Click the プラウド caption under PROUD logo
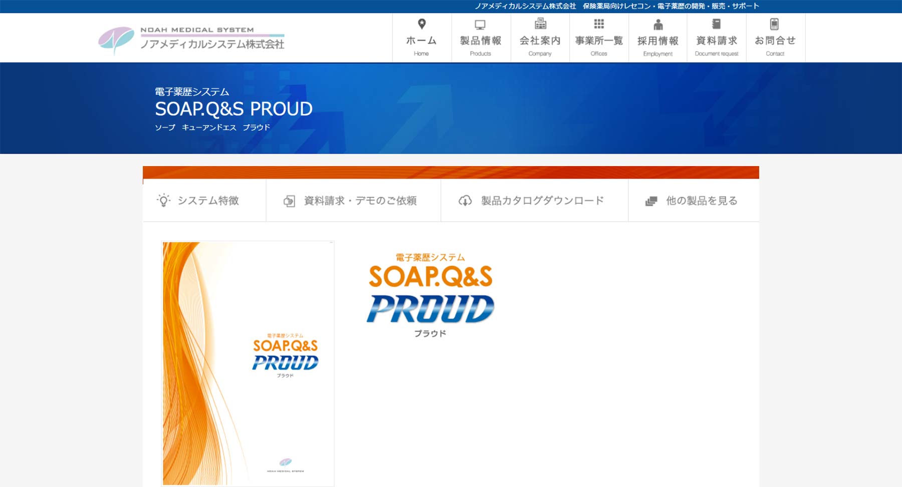The height and width of the screenshot is (487, 902). [x=430, y=333]
